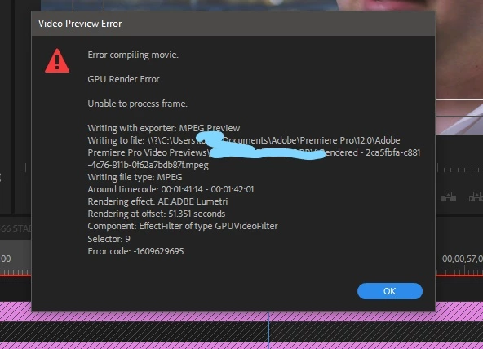Click the Extract button in Program Monitor

tap(476, 197)
